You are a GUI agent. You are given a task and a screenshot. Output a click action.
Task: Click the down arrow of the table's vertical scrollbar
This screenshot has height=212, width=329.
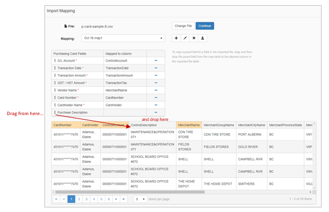(x=314, y=188)
